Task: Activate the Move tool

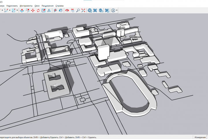Action: coord(33,10)
